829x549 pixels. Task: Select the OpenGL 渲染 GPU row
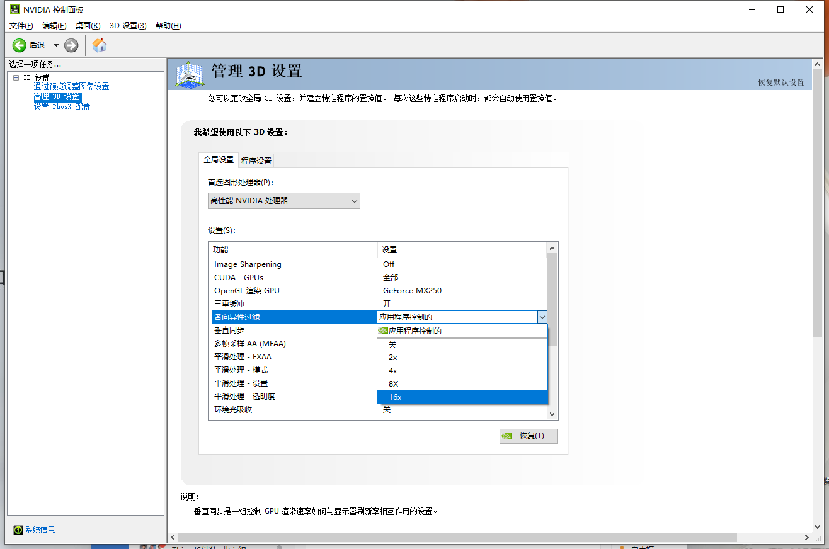pyautogui.click(x=378, y=291)
